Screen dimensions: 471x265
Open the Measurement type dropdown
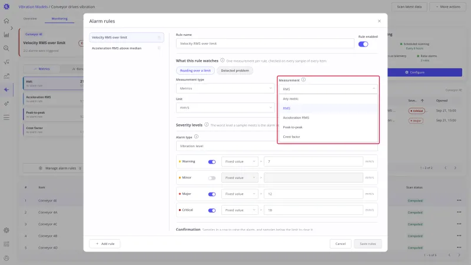(x=225, y=88)
